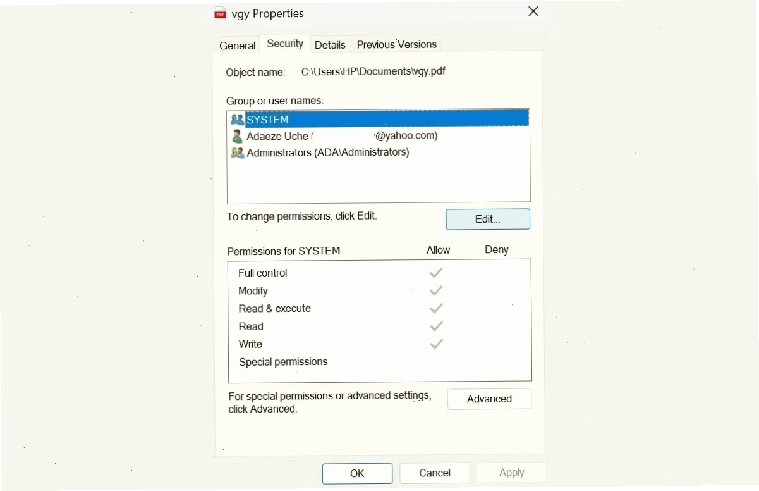The width and height of the screenshot is (759, 491).
Task: Confirm with the OK button
Action: (x=357, y=473)
